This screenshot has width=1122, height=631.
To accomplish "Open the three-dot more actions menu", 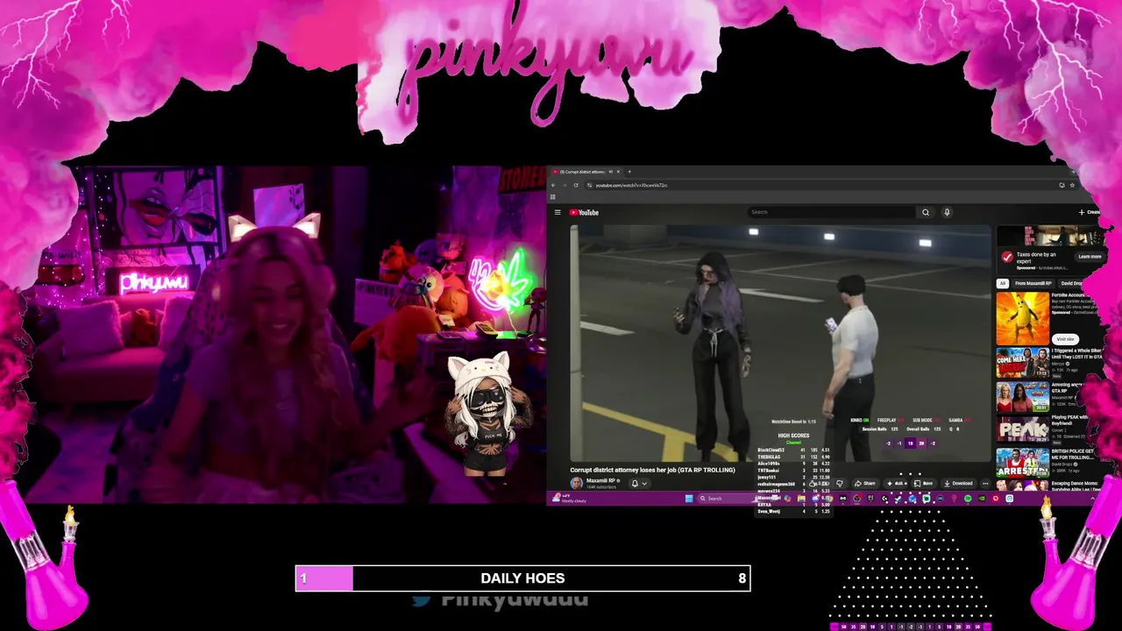I will point(985,483).
